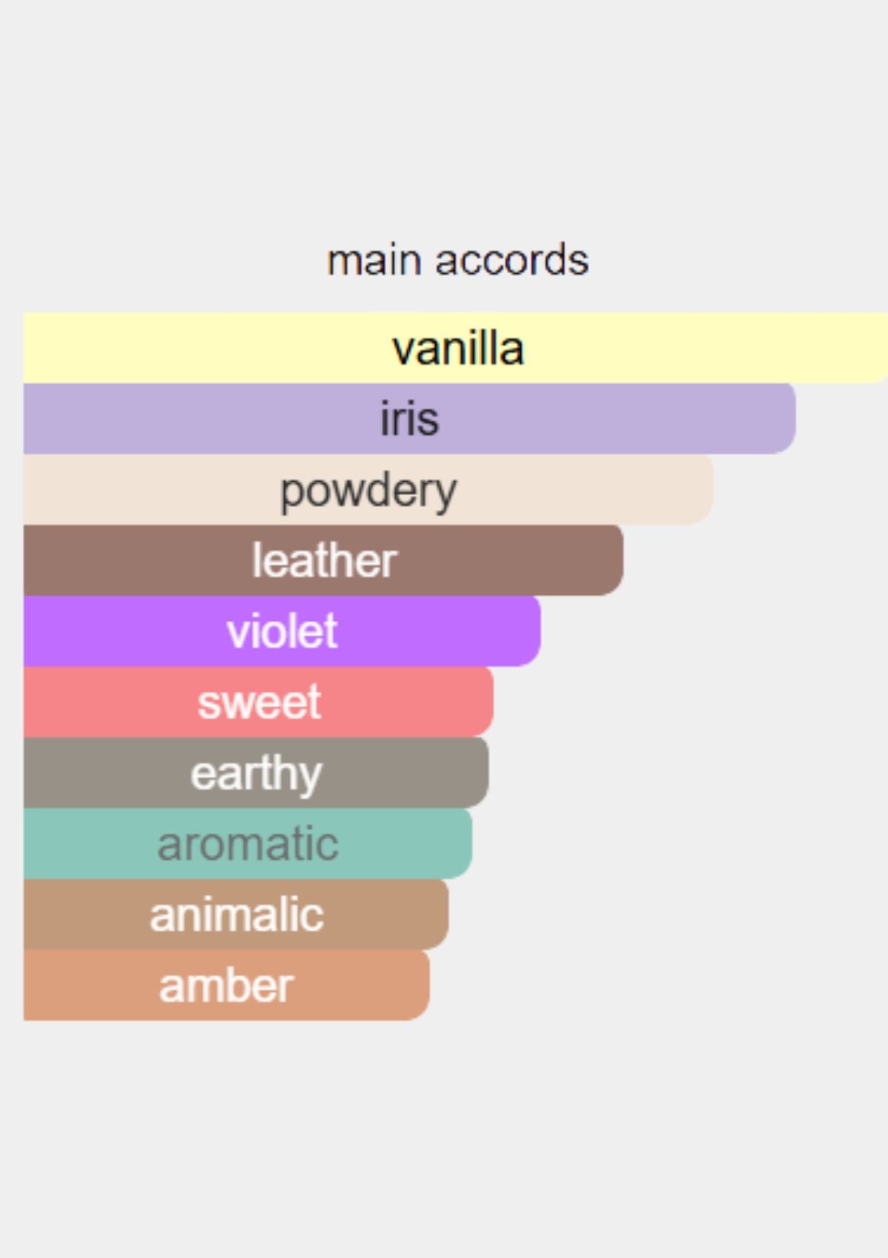Click the aromatic text label
The height and width of the screenshot is (1258, 888).
(x=248, y=844)
